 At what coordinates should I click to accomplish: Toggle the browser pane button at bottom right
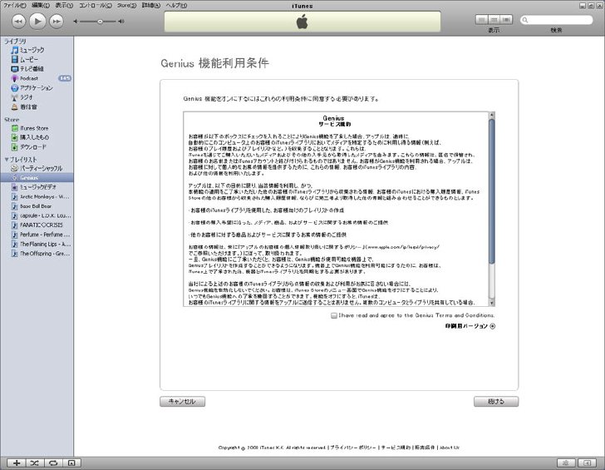(588, 463)
